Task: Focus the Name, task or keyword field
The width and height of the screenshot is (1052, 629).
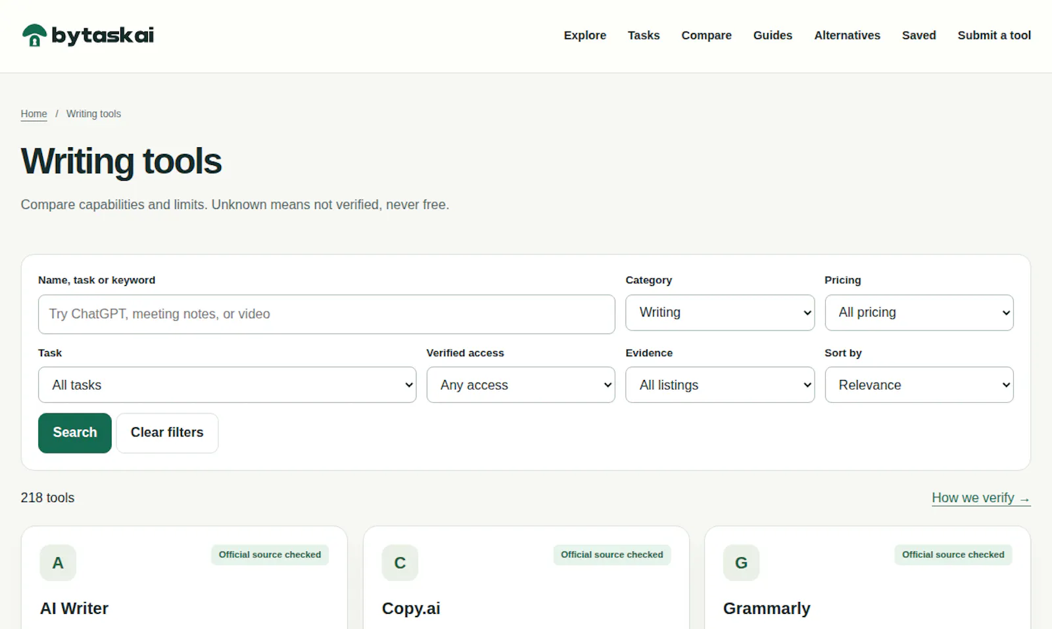Action: (327, 314)
